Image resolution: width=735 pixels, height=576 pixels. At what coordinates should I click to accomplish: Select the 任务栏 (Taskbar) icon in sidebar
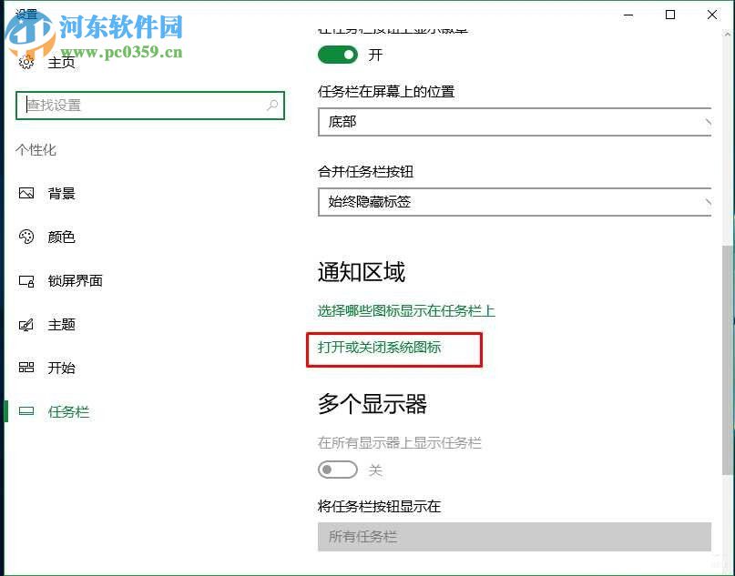(x=28, y=411)
